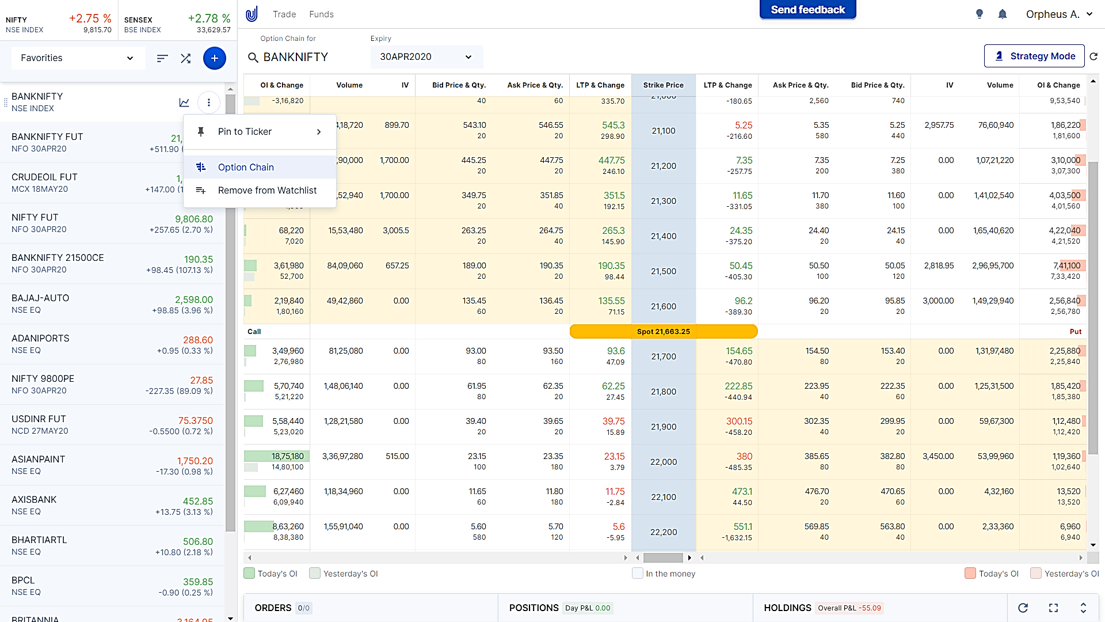Viewport: 1105px width, 622px height.
Task: Toggle the call-side Today's OI checkbox
Action: coord(249,574)
